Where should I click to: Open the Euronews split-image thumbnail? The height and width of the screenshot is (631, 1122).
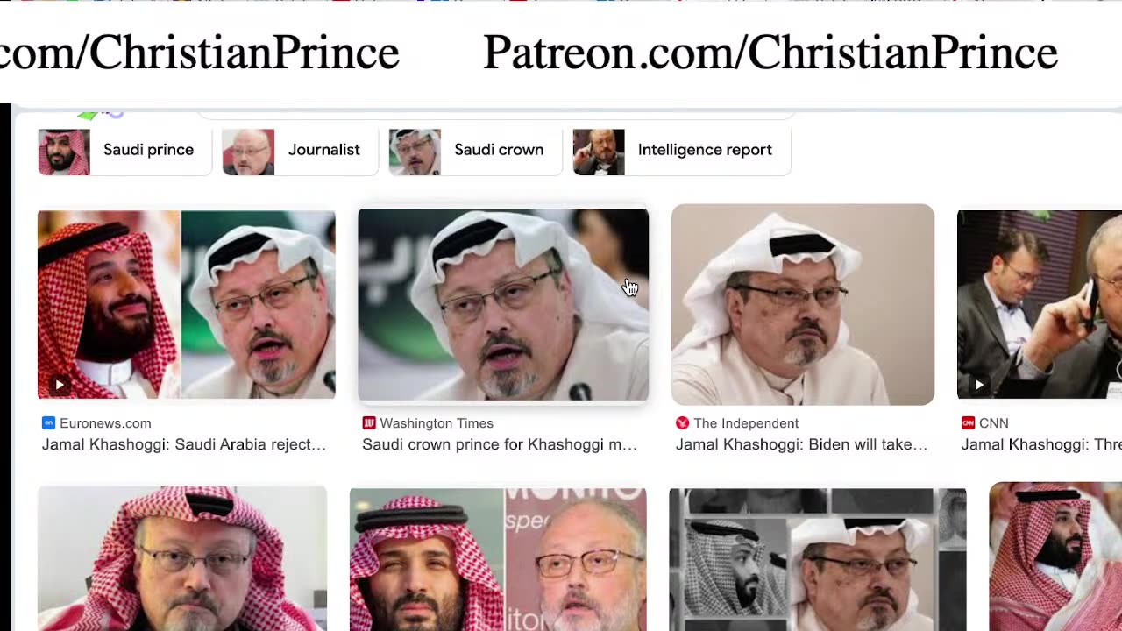tap(186, 305)
